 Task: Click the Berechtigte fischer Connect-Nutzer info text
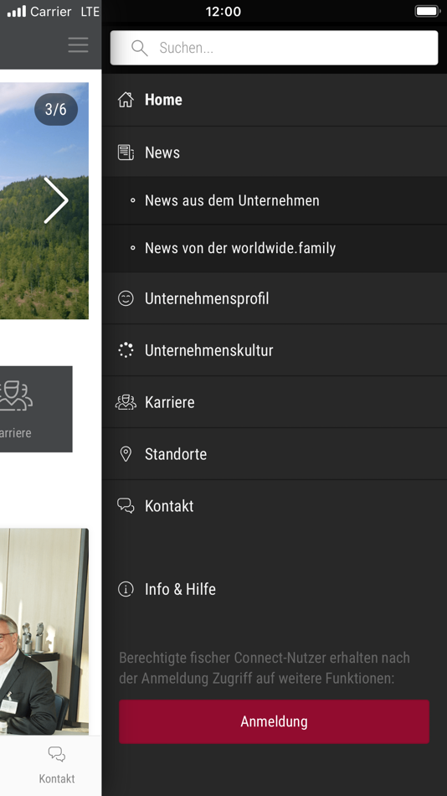point(265,668)
